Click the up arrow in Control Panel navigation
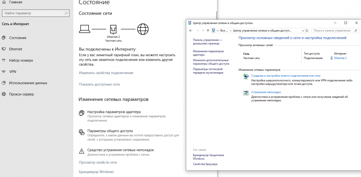 pos(208,31)
